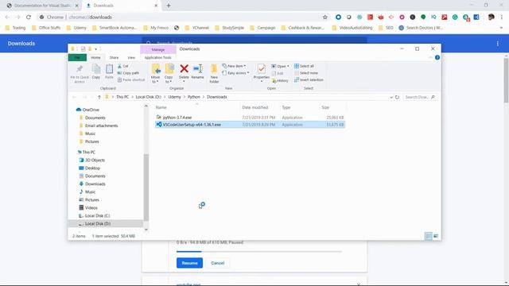
Task: Open the Udemy bookmark folder
Action: click(x=76, y=28)
